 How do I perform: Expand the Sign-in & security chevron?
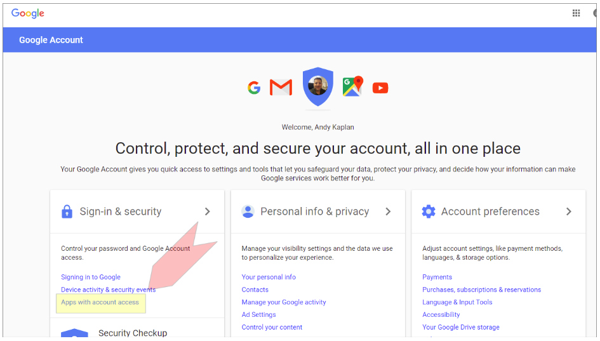(x=207, y=211)
